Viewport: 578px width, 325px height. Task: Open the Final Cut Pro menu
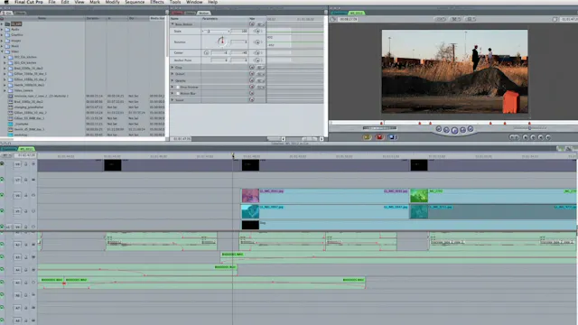(x=28, y=2)
